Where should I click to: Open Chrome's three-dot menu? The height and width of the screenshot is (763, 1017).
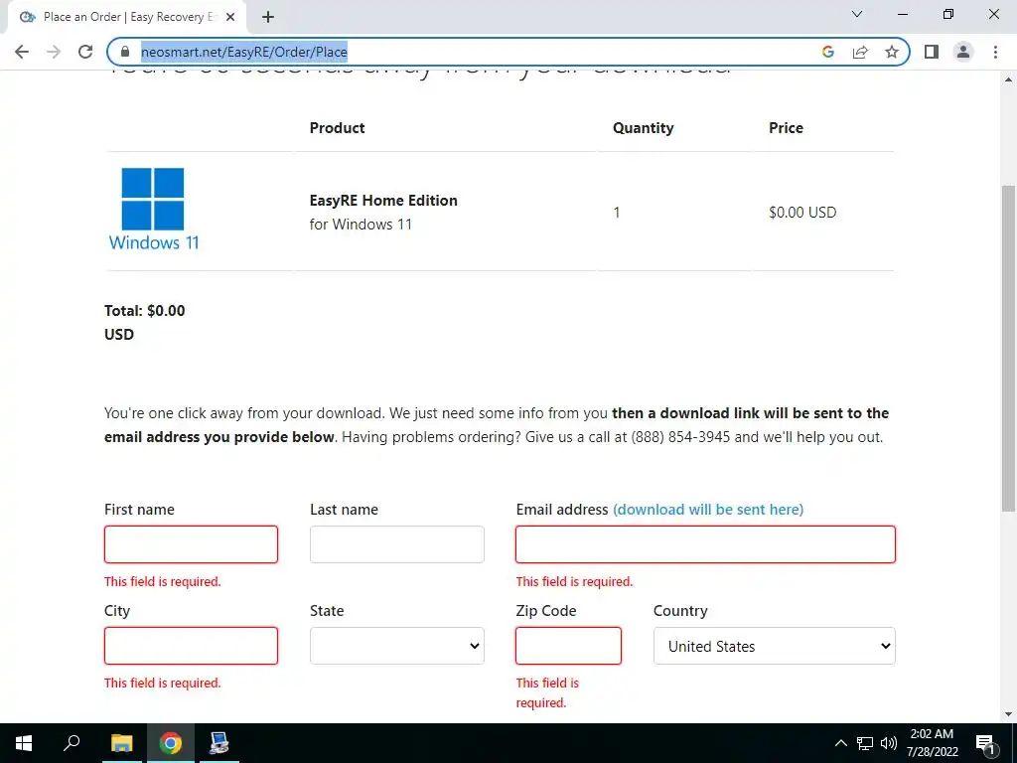click(x=995, y=52)
